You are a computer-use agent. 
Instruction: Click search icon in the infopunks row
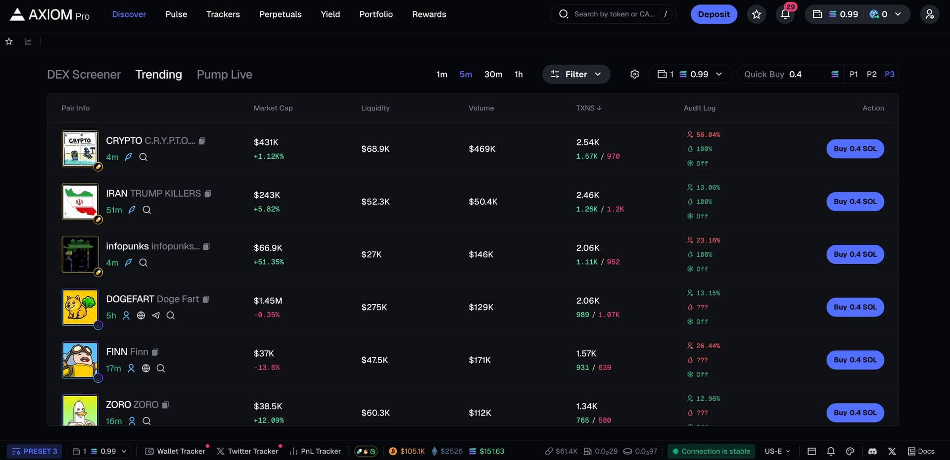[143, 263]
